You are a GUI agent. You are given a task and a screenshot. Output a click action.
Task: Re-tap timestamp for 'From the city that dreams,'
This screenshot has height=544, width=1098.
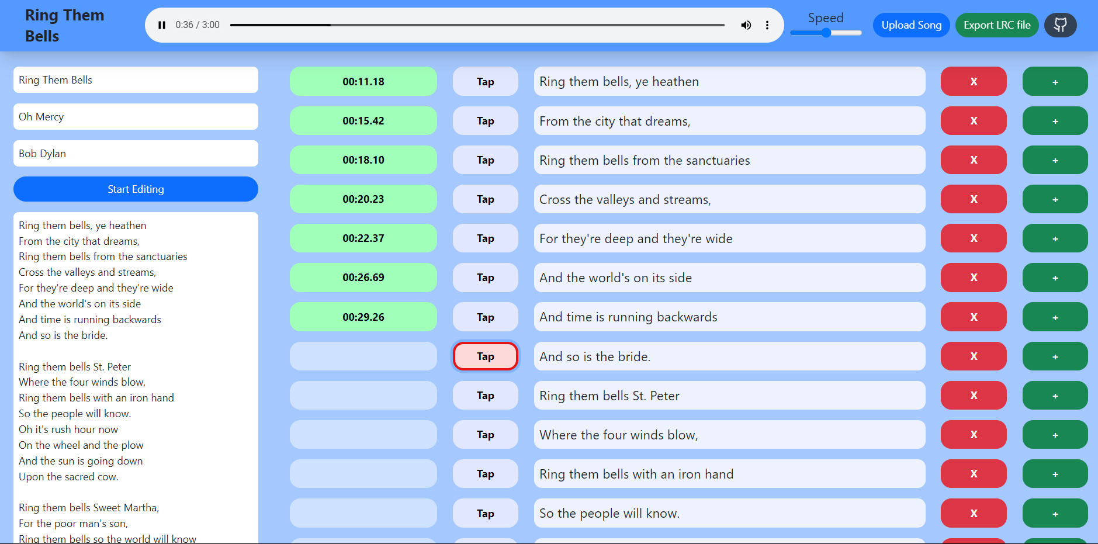point(486,120)
